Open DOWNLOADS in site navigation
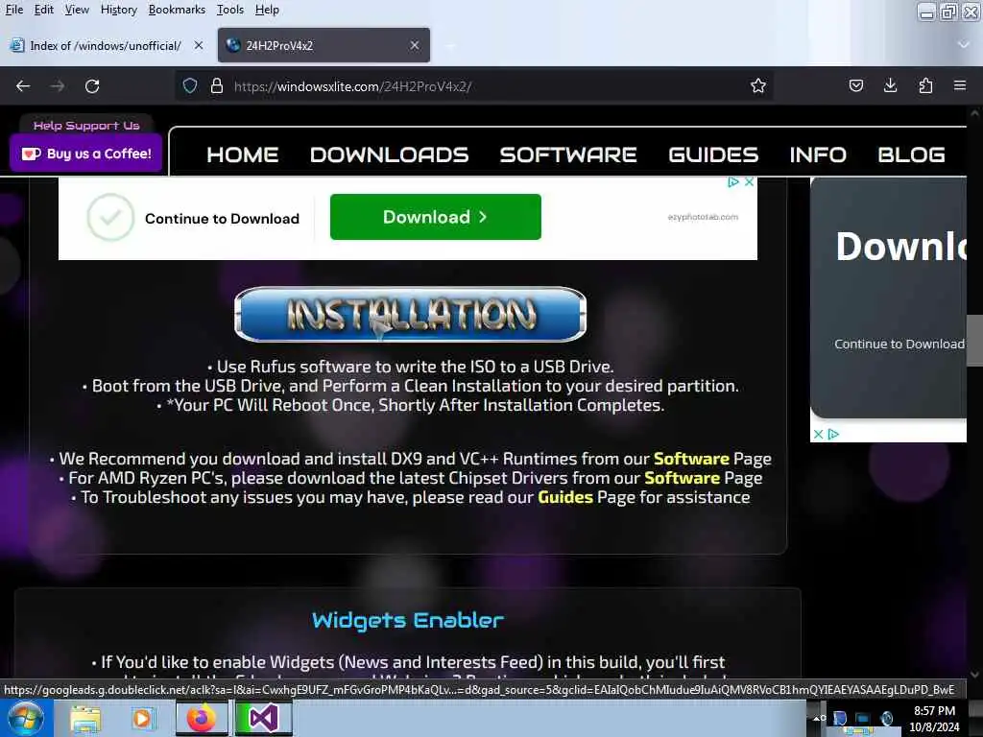This screenshot has height=737, width=983. [390, 155]
